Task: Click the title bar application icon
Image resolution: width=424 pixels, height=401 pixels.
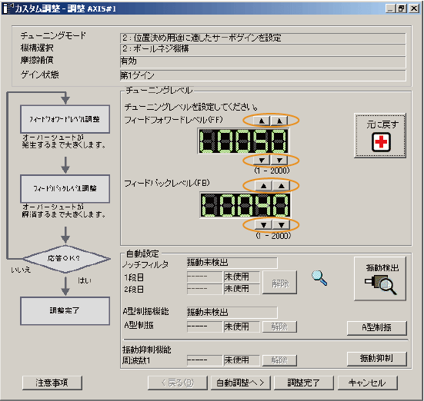Action: (x=7, y=8)
